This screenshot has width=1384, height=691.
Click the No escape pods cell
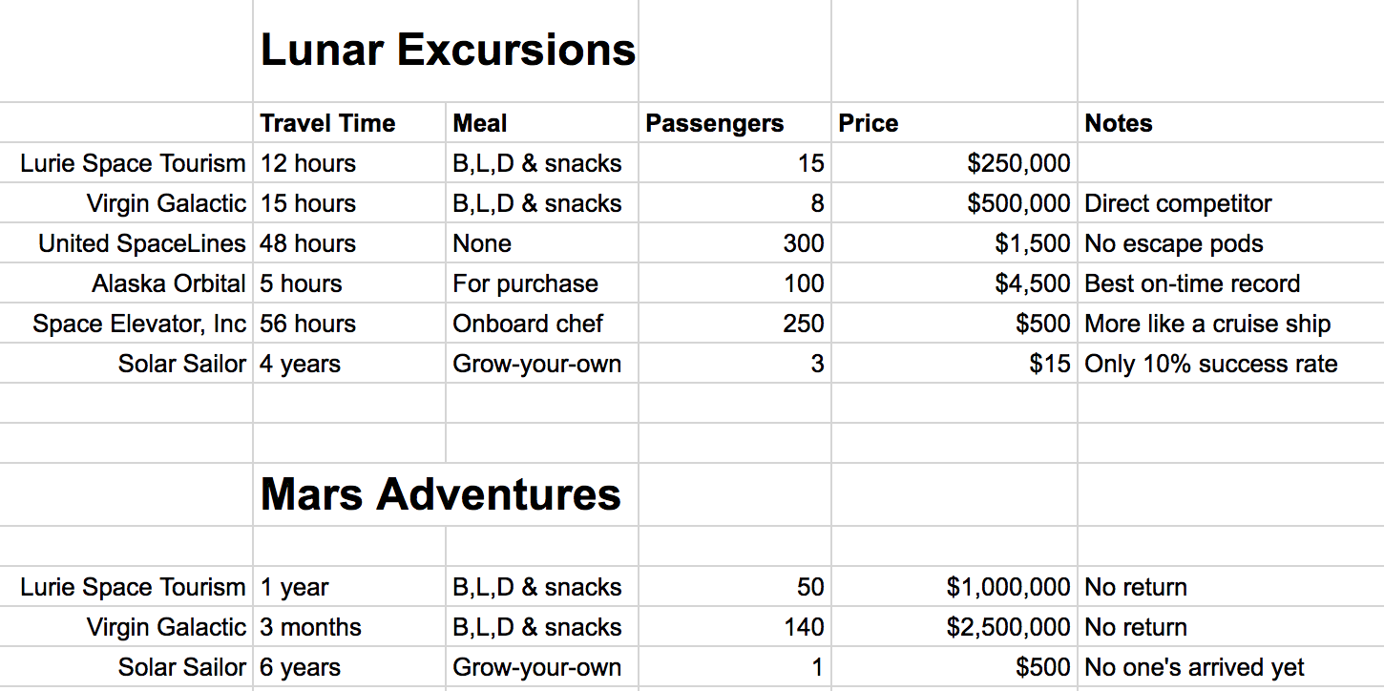1231,243
